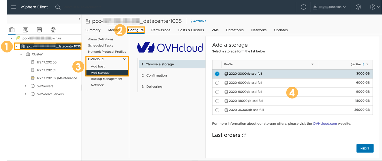Go to step 3 Delivering
The height and width of the screenshot is (161, 382).
(152, 87)
